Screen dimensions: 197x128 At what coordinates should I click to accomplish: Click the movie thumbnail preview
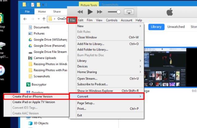(x=165, y=67)
